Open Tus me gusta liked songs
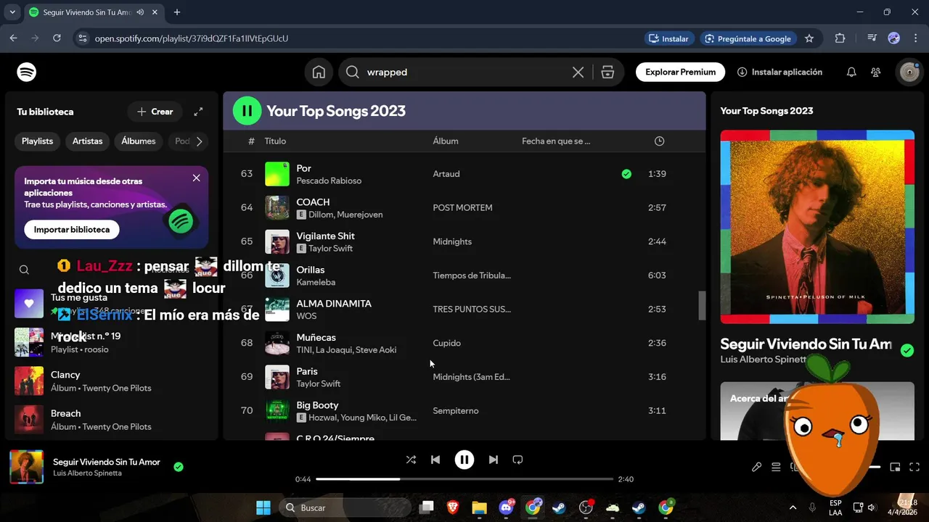929x522 pixels. click(112, 303)
